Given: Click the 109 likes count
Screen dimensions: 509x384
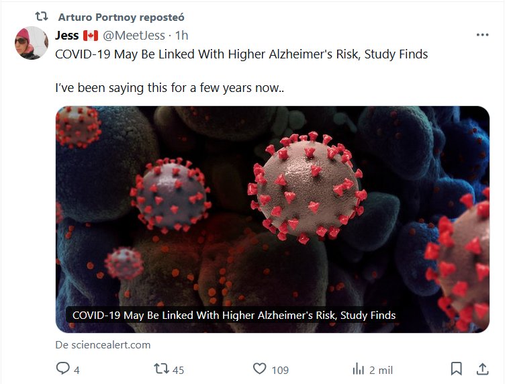Looking at the screenshot, I should click(x=280, y=369).
